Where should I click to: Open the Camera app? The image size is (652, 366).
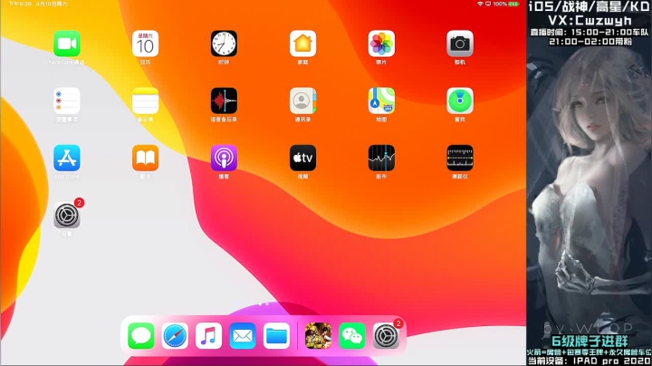click(460, 43)
